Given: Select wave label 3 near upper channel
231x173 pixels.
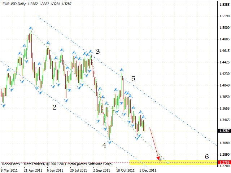Looking at the screenshot, I should 98,51.
